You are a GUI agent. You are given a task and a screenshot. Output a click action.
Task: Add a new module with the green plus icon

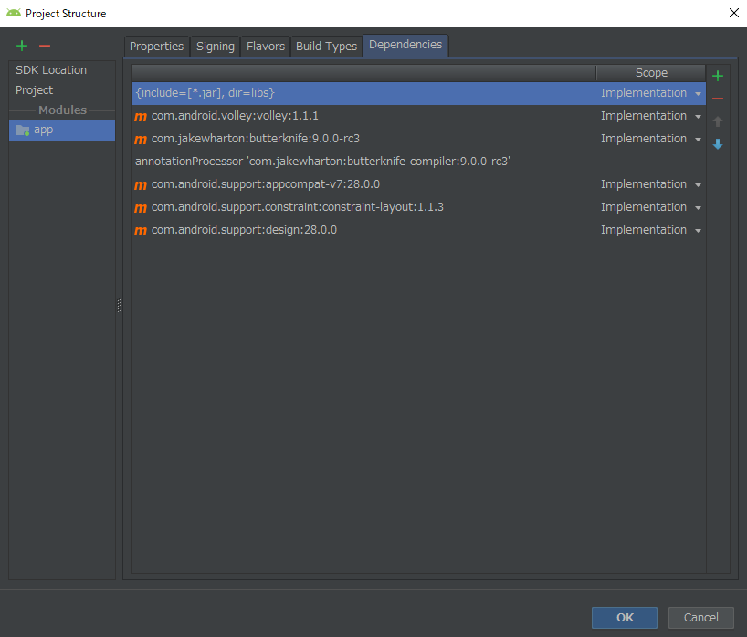click(x=21, y=46)
